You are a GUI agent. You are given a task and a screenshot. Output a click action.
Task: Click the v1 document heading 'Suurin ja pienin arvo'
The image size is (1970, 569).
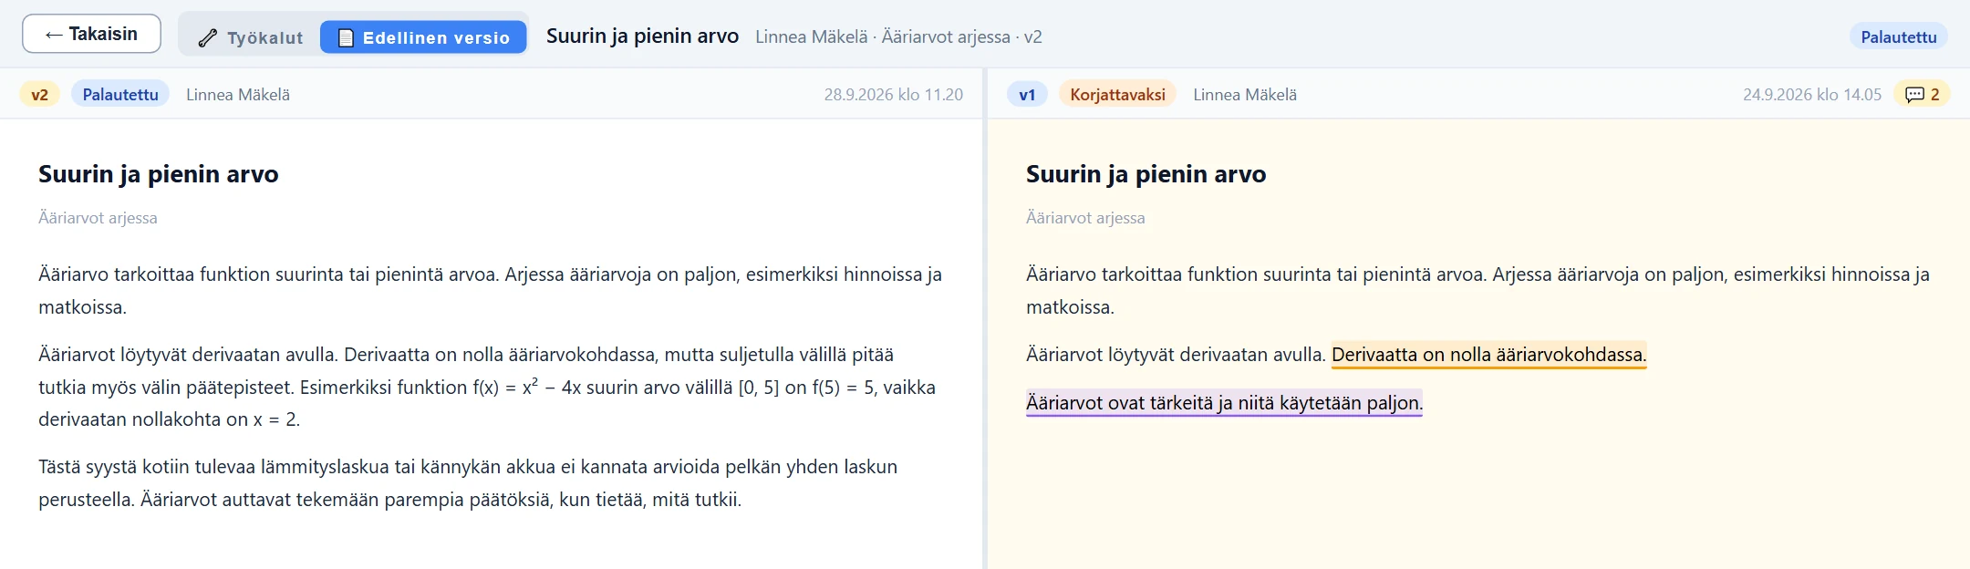[x=1146, y=173]
